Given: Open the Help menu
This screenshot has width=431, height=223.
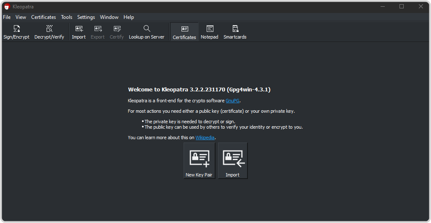Looking at the screenshot, I should click(x=129, y=17).
